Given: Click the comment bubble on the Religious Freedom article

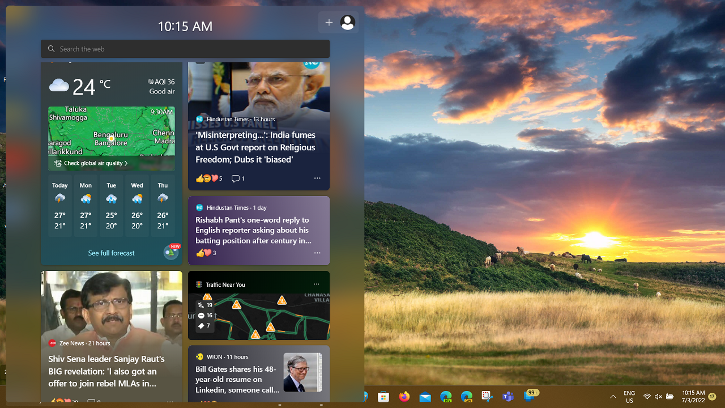Looking at the screenshot, I should [x=235, y=178].
